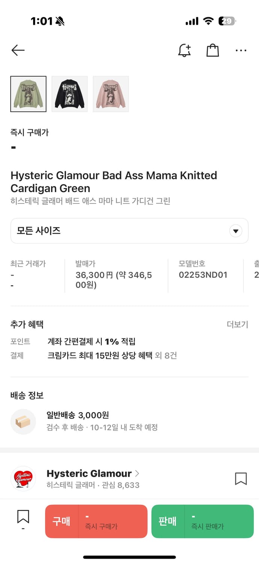Viewport: 259px width, 564px height.
Task: Click the size dropdown arrow circle
Action: (236, 231)
